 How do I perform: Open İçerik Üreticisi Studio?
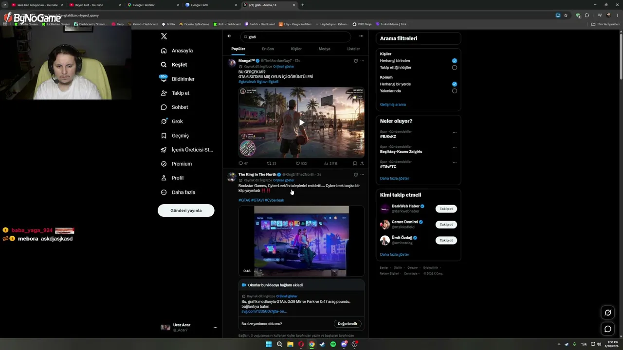coord(186,150)
